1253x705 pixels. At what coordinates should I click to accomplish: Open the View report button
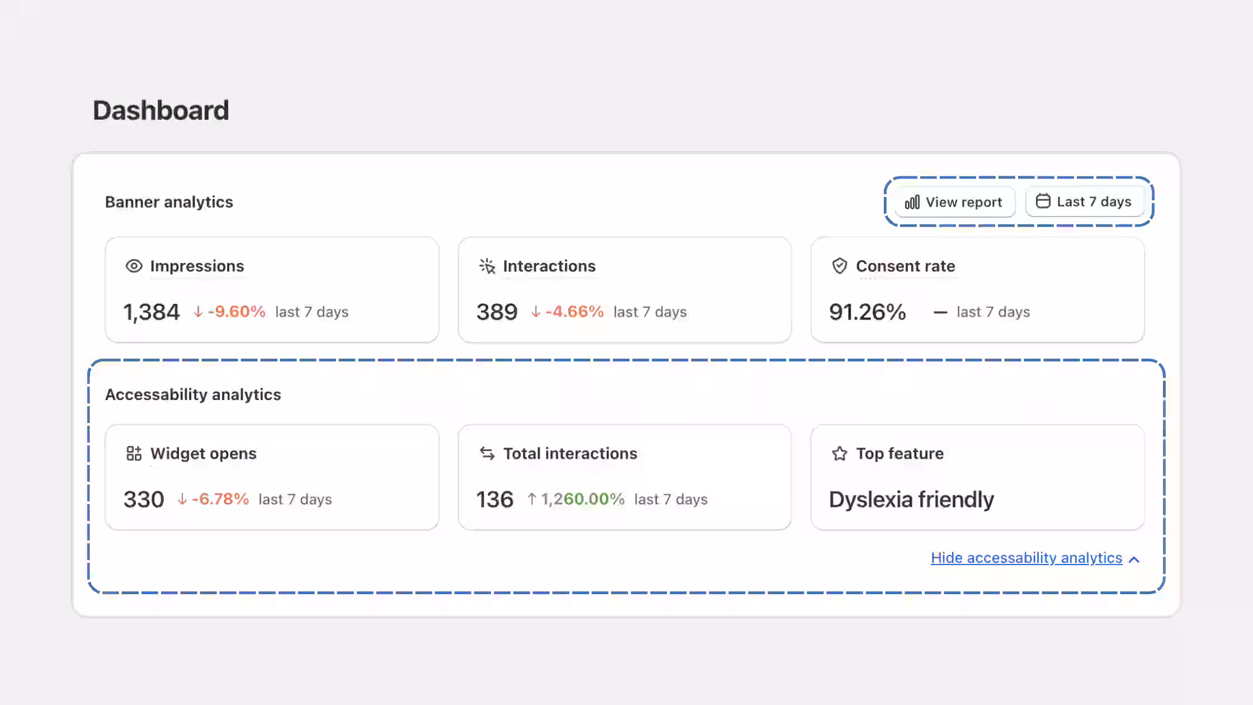pos(954,202)
